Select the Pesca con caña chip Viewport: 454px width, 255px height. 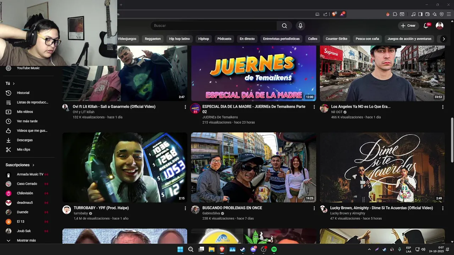367,39
